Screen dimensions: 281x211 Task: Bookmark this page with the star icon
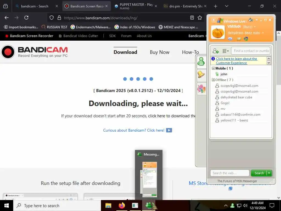tap(200, 18)
